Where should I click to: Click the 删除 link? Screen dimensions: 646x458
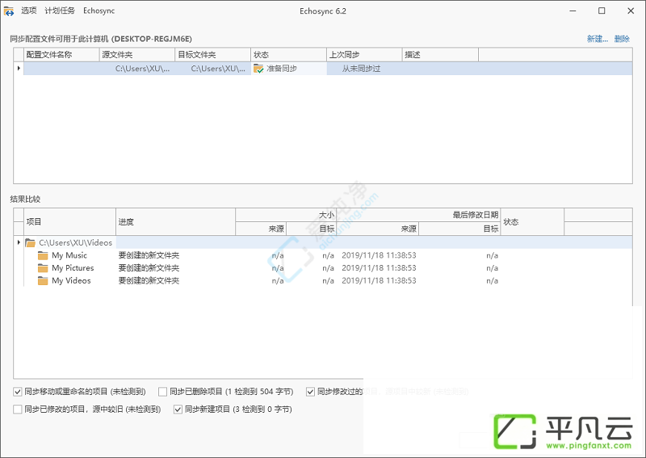pyautogui.click(x=622, y=39)
